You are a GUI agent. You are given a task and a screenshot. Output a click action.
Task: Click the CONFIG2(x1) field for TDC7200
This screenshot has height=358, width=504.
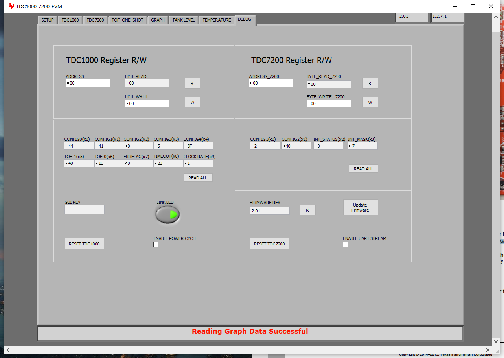pyautogui.click(x=296, y=146)
